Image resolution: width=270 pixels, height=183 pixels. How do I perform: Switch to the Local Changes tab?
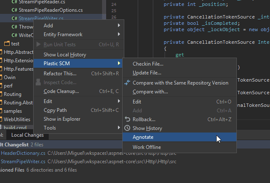pyautogui.click(x=27, y=135)
